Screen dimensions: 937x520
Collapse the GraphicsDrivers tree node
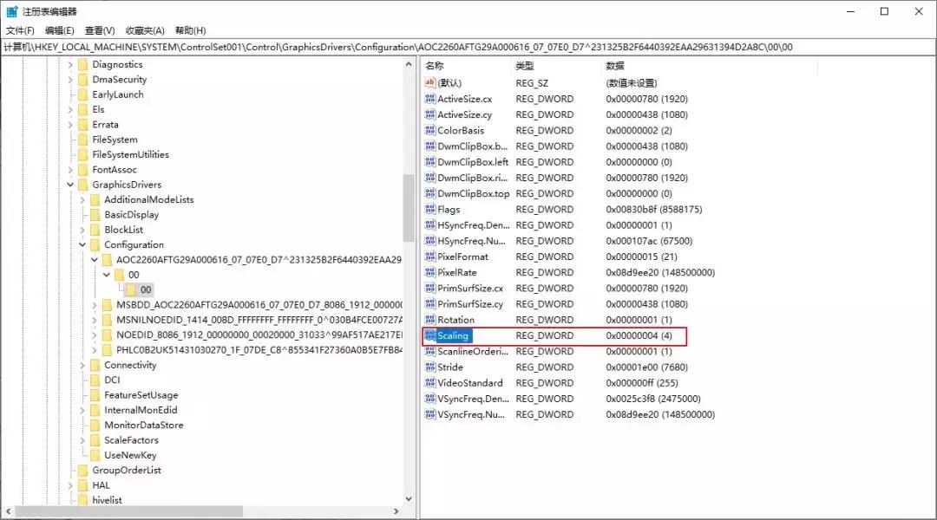pyautogui.click(x=71, y=184)
